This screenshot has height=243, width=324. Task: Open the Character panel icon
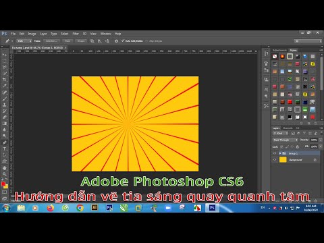[266, 89]
